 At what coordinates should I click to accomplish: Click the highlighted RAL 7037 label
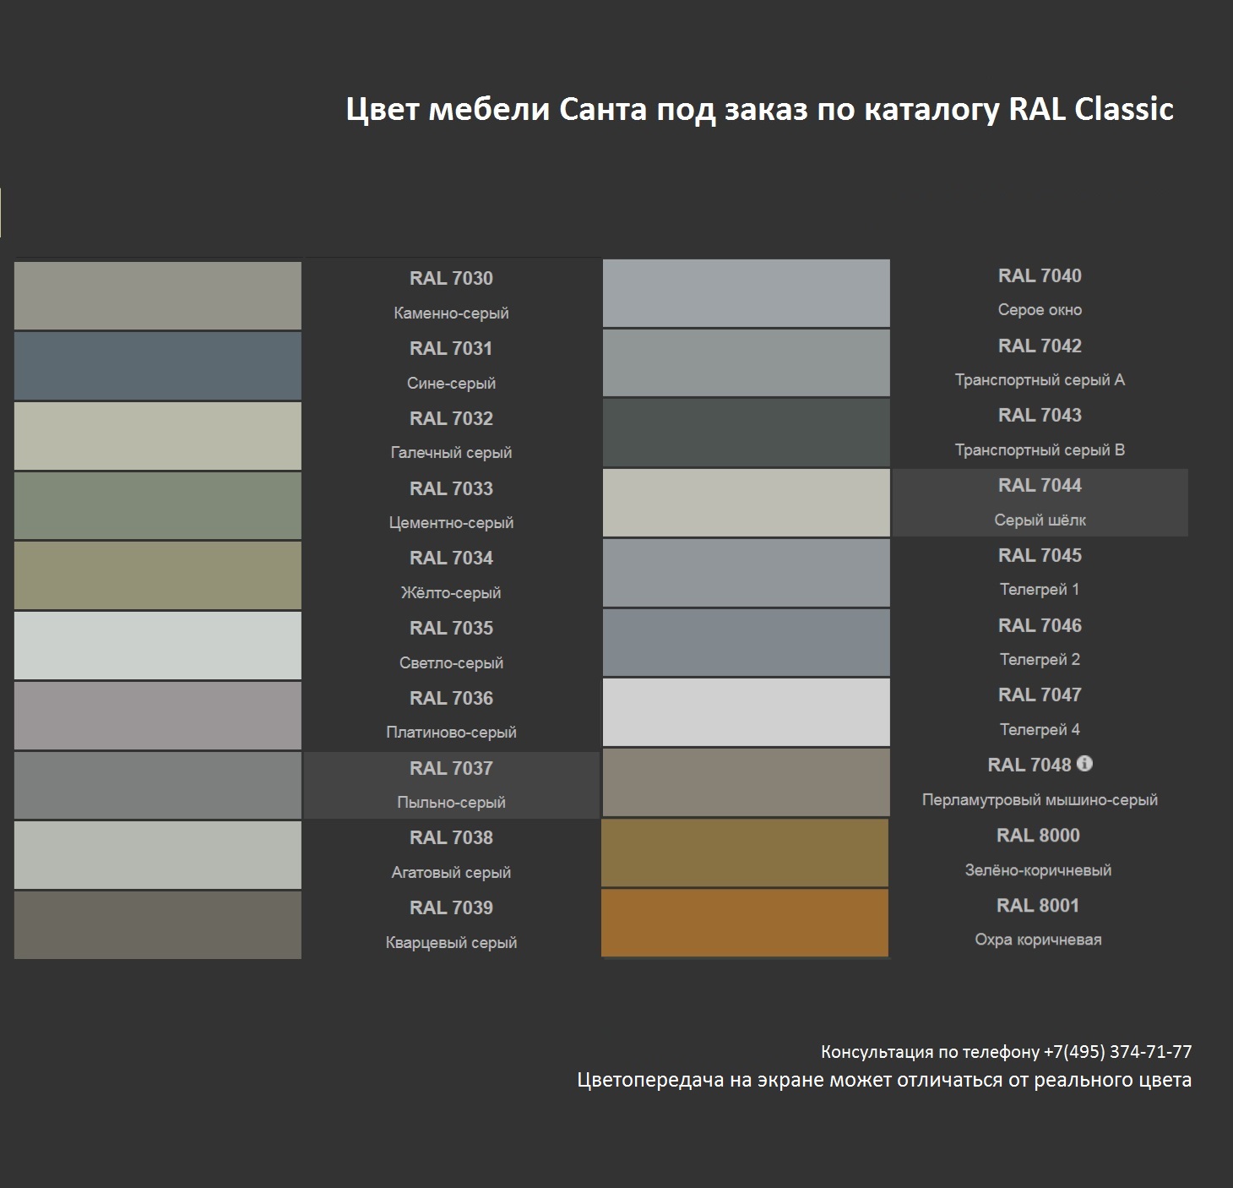(451, 768)
